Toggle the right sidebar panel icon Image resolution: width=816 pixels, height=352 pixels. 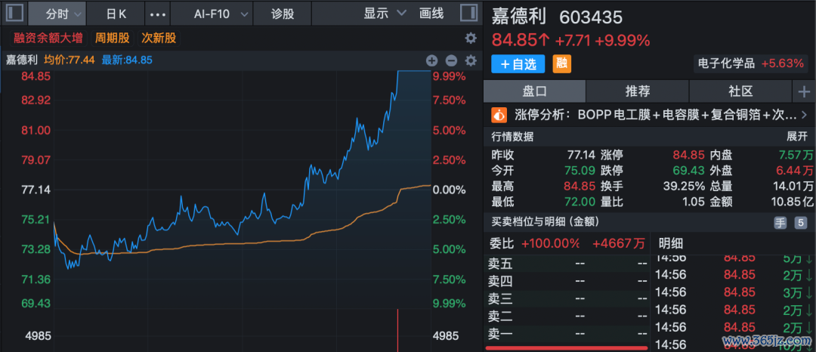click(469, 14)
